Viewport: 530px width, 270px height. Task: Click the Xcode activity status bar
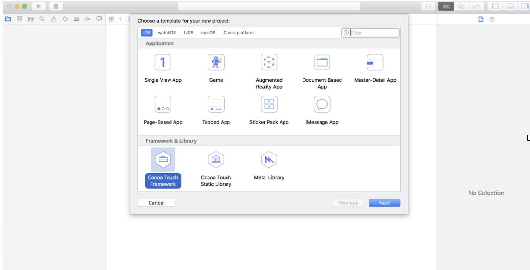coord(269,6)
